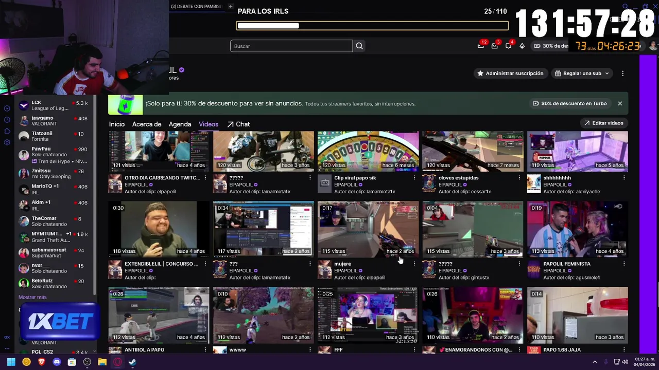Select the Videos tab
The height and width of the screenshot is (370, 659).
tap(209, 124)
